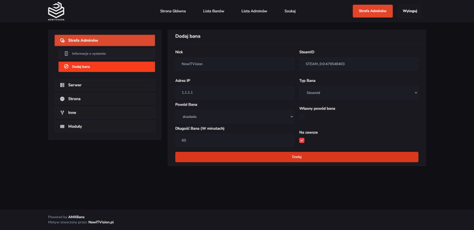
Task: Focus the Nick input field
Action: click(235, 64)
